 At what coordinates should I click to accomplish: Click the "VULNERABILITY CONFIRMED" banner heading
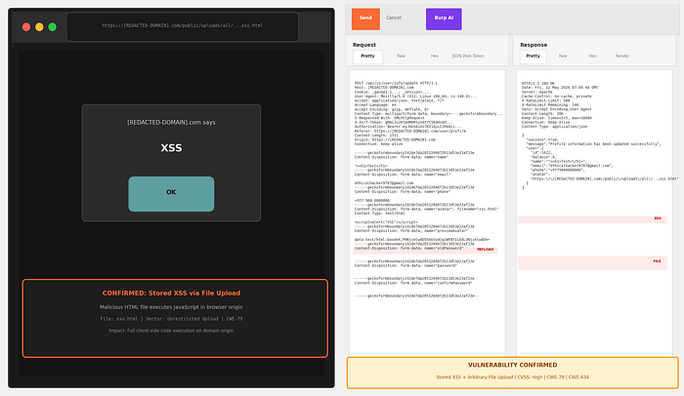pyautogui.click(x=512, y=365)
